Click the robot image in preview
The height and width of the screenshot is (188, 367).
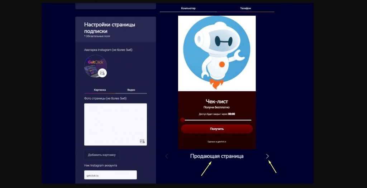(x=217, y=53)
